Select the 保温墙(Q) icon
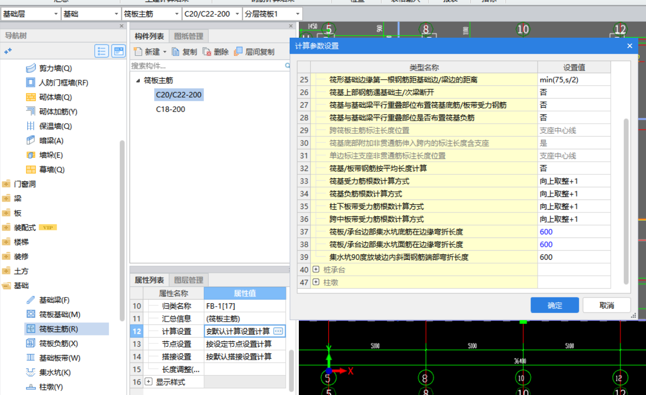This screenshot has height=395, width=646. (x=30, y=126)
